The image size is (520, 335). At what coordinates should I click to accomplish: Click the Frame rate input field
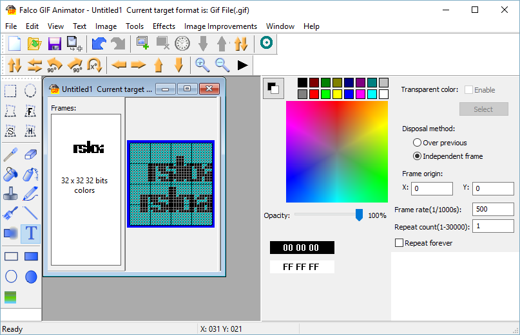pyautogui.click(x=493, y=209)
